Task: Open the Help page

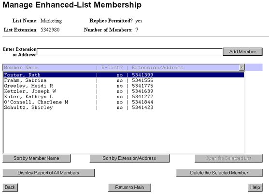Action: tap(255, 187)
